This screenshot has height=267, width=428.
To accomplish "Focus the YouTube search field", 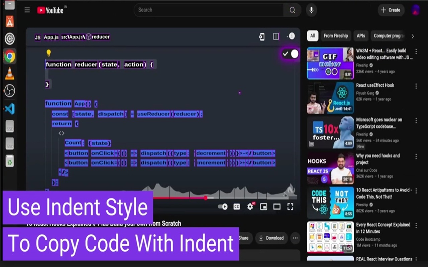I will pyautogui.click(x=209, y=10).
